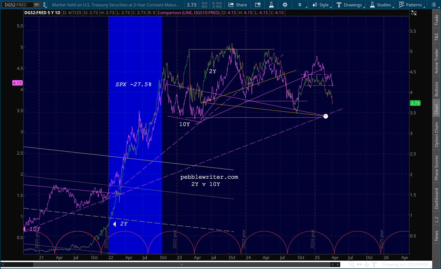Click the symbol link clip icon

click(x=45, y=5)
